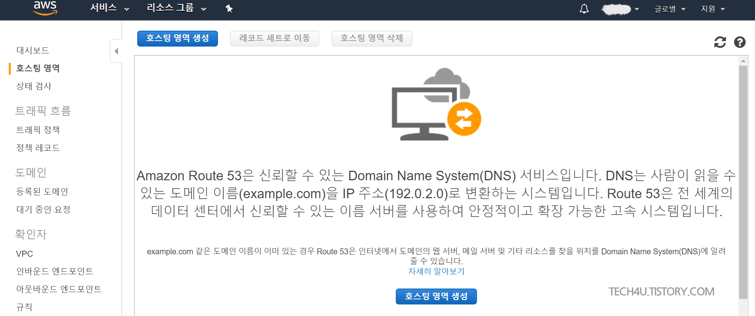The height and width of the screenshot is (316, 755).
Task: Open 등록된 도메인 in sidebar
Action: point(42,192)
